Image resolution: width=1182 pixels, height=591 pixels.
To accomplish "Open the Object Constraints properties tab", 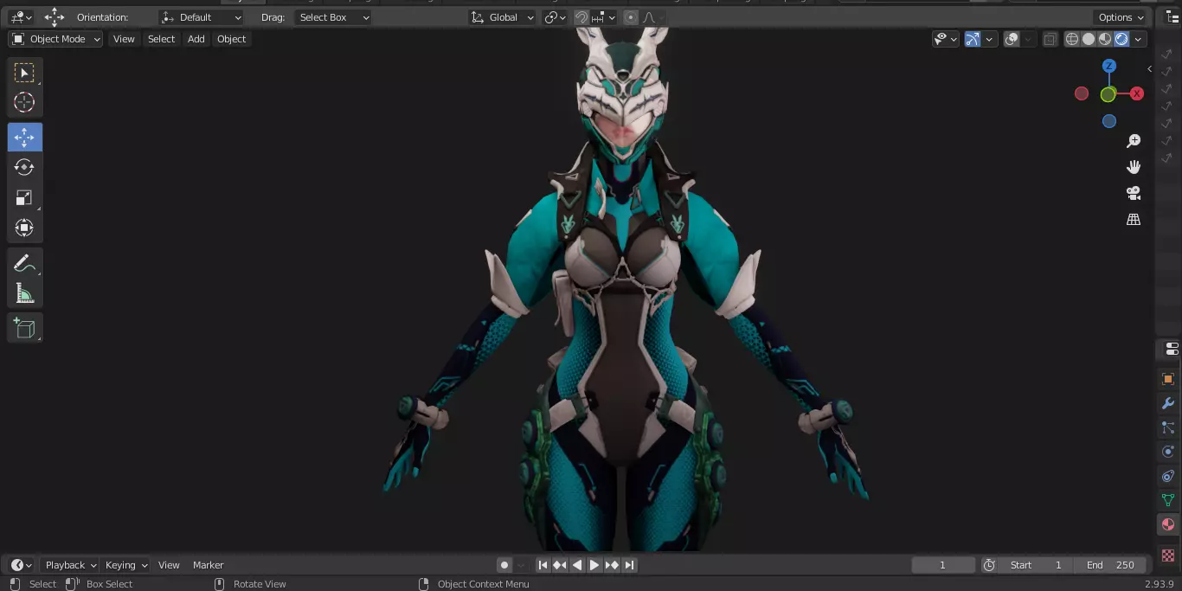I will tap(1168, 476).
